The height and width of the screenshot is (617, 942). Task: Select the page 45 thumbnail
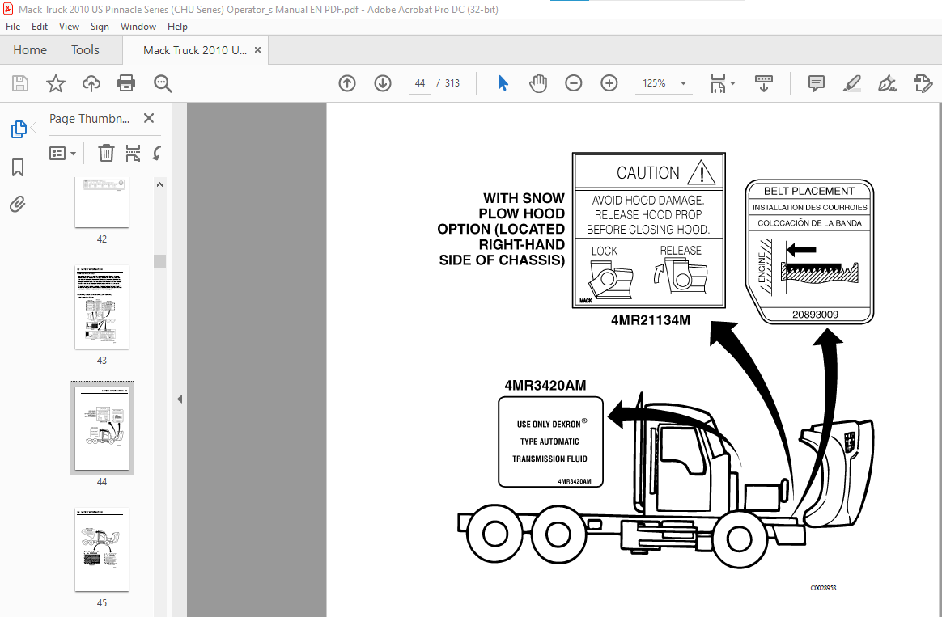tap(101, 549)
